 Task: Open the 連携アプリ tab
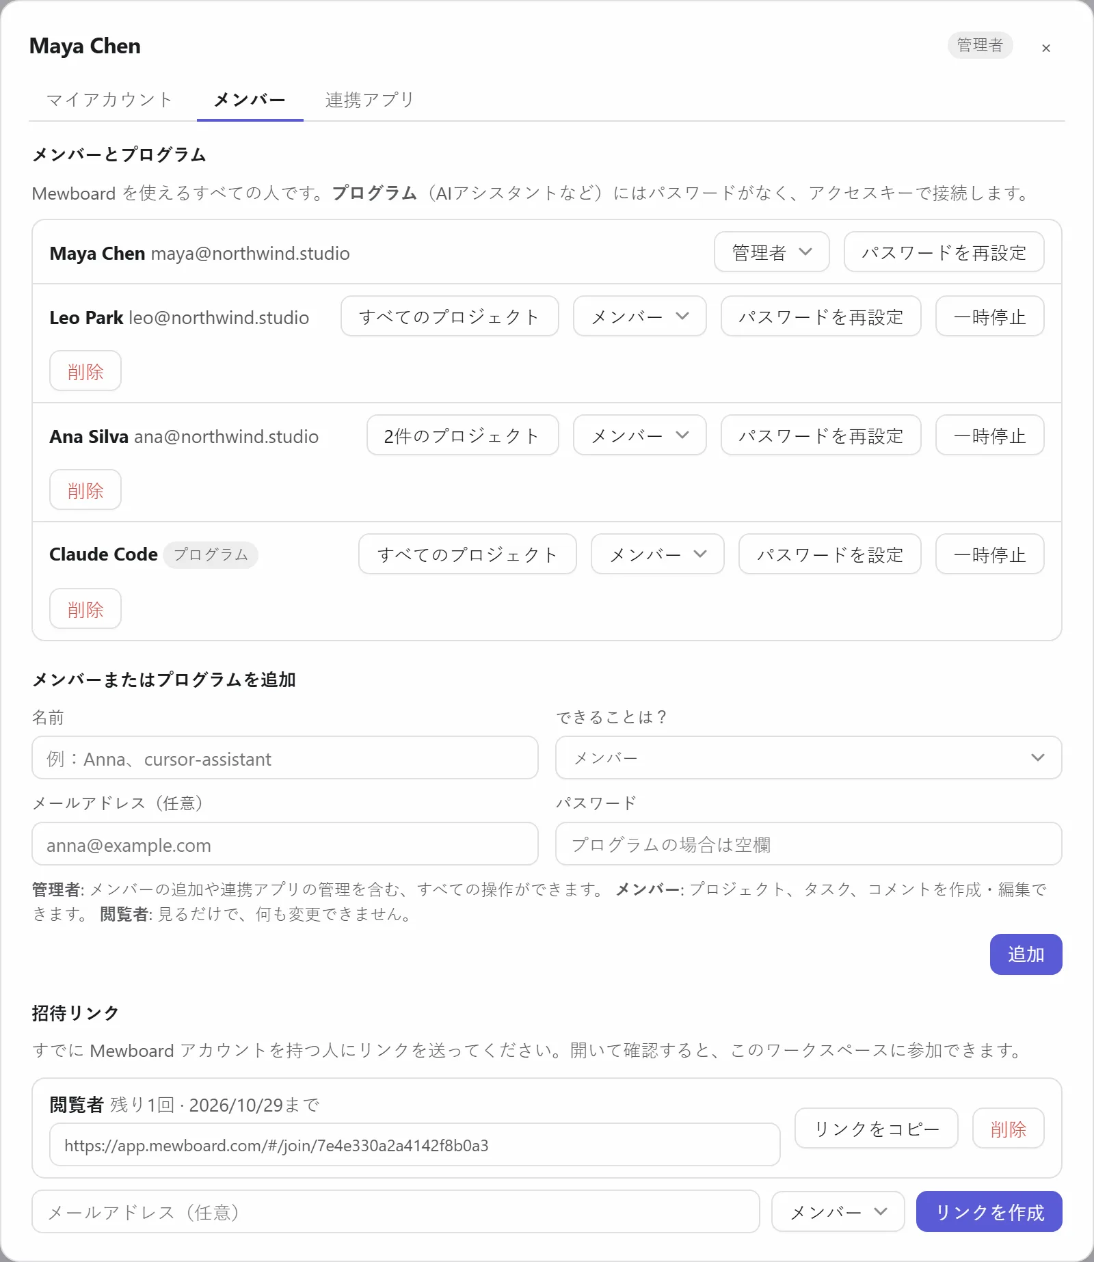370,100
